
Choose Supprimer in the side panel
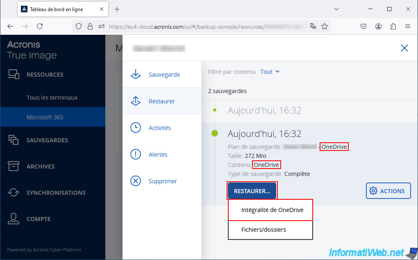point(162,181)
